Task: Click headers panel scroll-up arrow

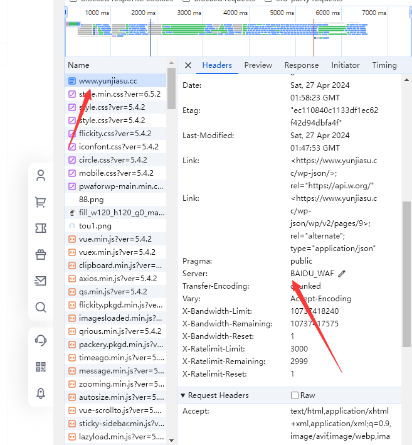Action: tap(406, 80)
